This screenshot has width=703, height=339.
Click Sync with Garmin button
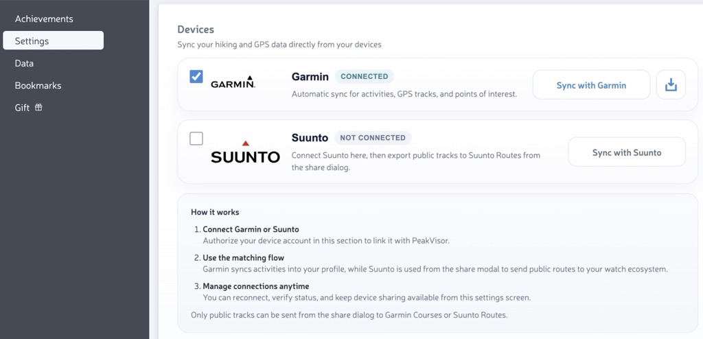[x=591, y=85]
